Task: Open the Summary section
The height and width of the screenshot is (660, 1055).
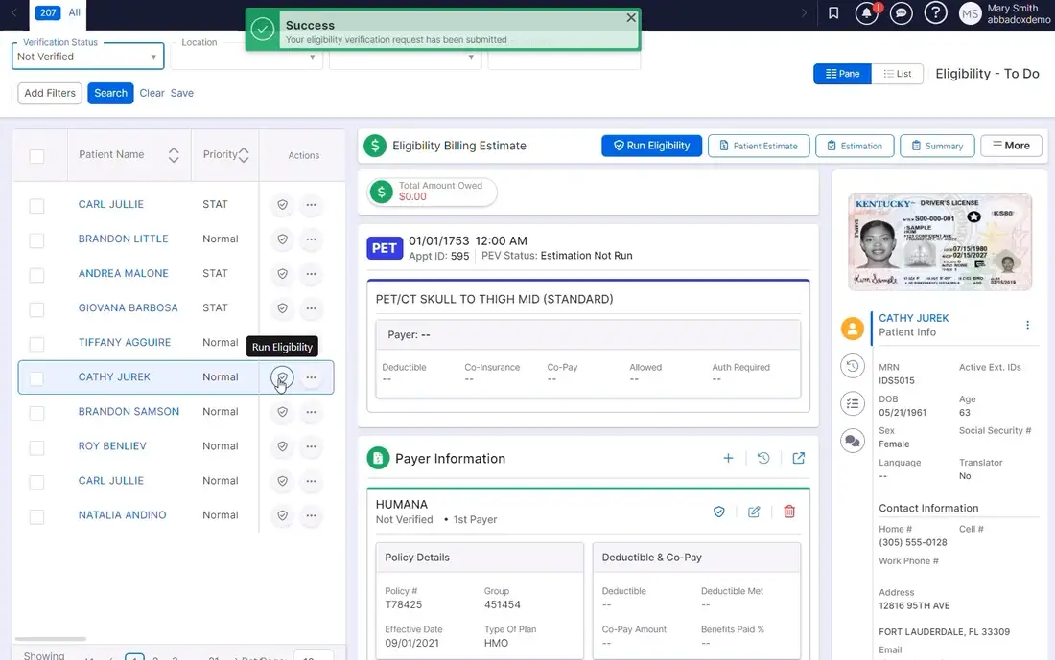Action: (x=937, y=146)
